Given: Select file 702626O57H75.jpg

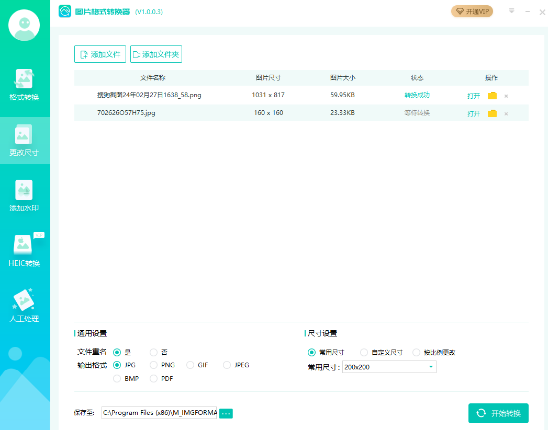Looking at the screenshot, I should pyautogui.click(x=126, y=113).
